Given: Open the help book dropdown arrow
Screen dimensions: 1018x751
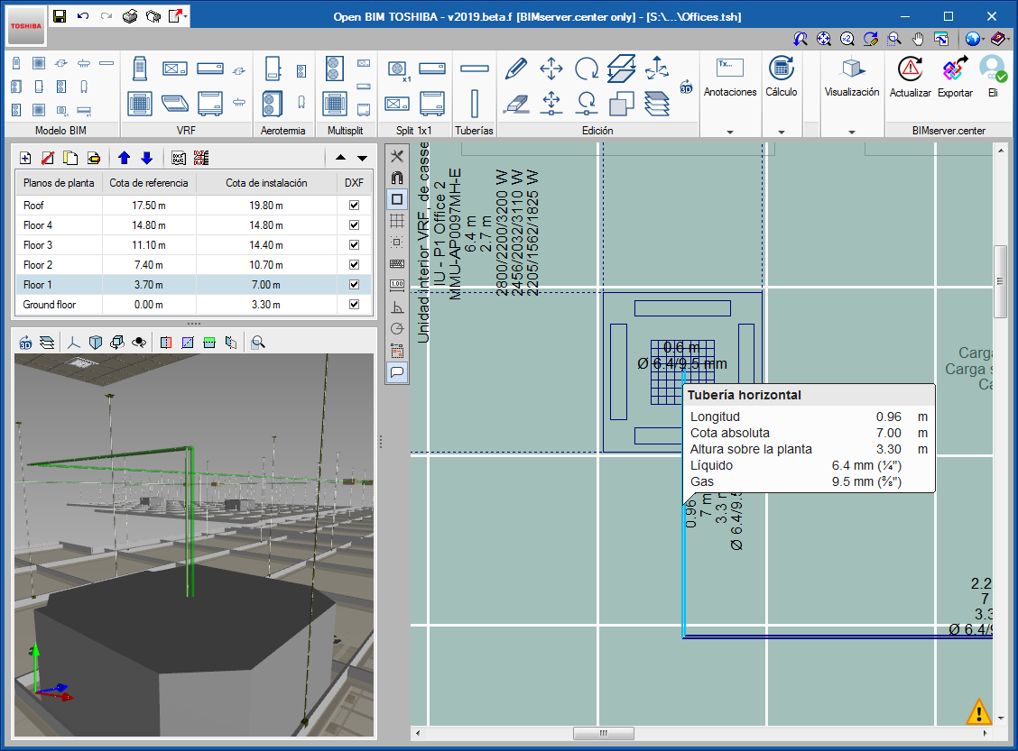Looking at the screenshot, I should click(1008, 40).
